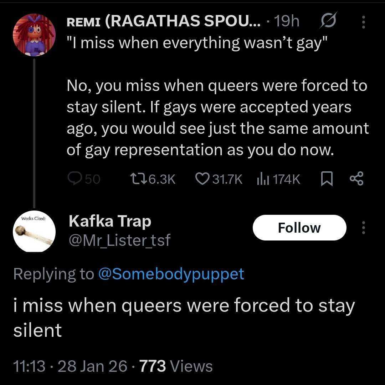This screenshot has width=385, height=385.
Task: Click the 773 Views count
Action: [x=176, y=366]
